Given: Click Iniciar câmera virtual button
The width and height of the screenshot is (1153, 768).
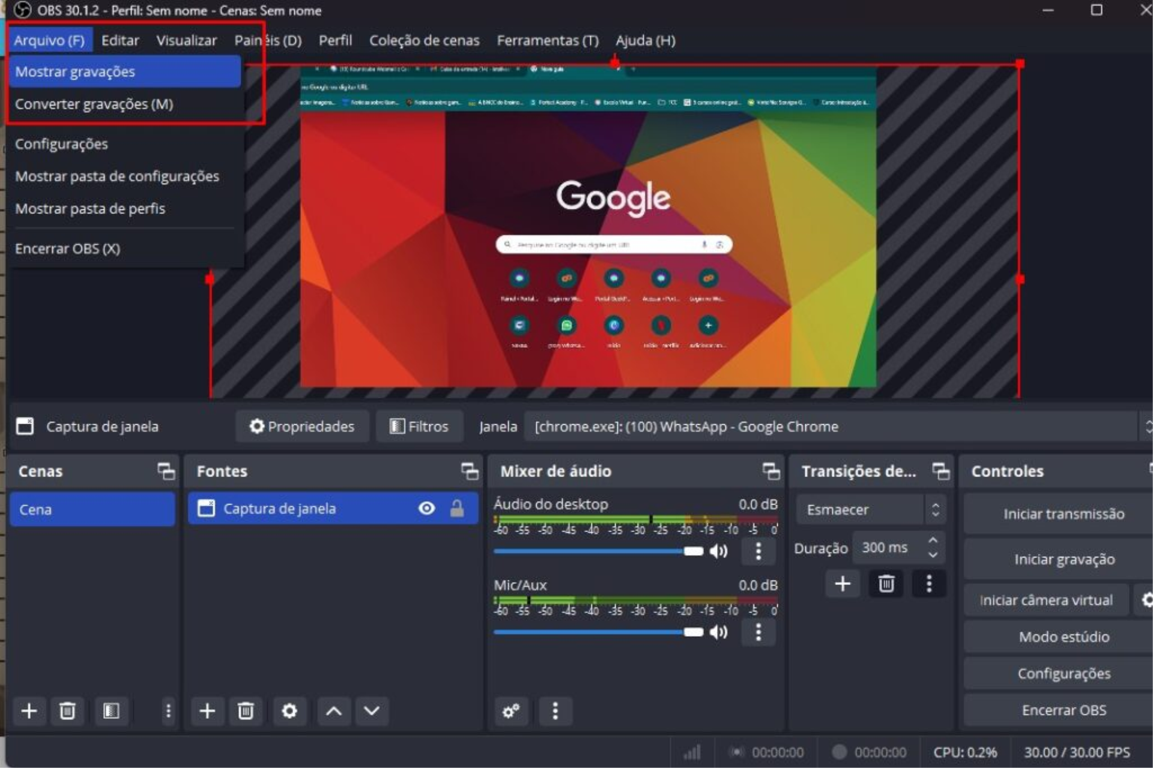Looking at the screenshot, I should (1046, 600).
